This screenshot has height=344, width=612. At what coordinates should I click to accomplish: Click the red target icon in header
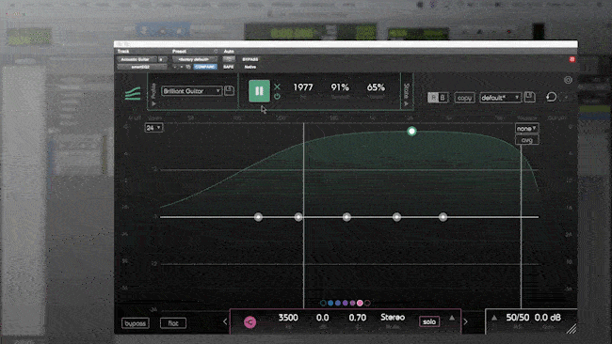point(572,59)
